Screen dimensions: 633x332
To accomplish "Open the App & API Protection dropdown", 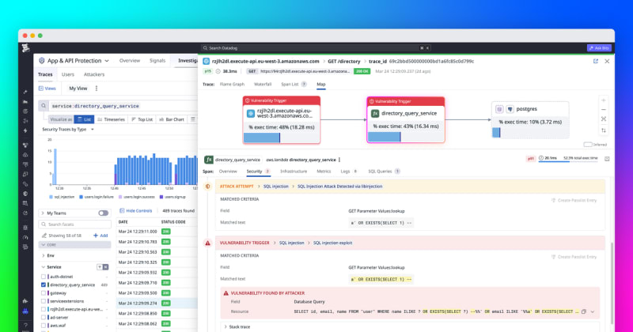I will pos(74,61).
